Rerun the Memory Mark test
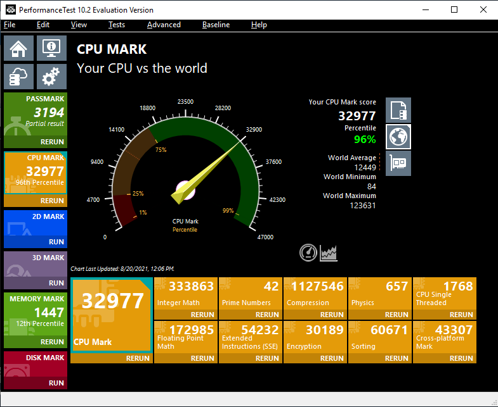This screenshot has width=498, height=407. pyautogui.click(x=36, y=342)
